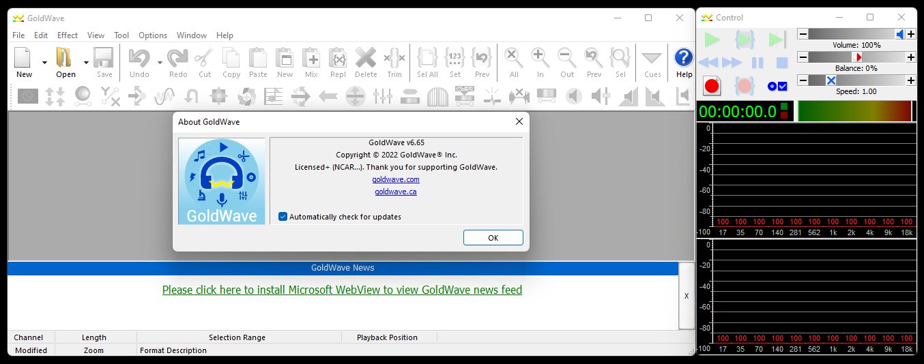This screenshot has height=364, width=924.
Task: Decrease volume with minus button
Action: [803, 34]
